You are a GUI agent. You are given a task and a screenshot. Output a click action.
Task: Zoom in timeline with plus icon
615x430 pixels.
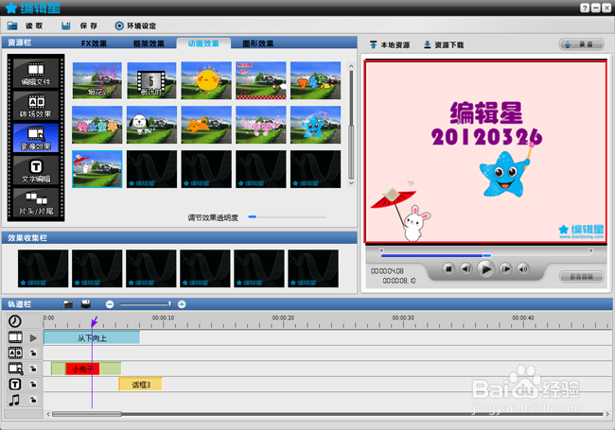coord(182,304)
